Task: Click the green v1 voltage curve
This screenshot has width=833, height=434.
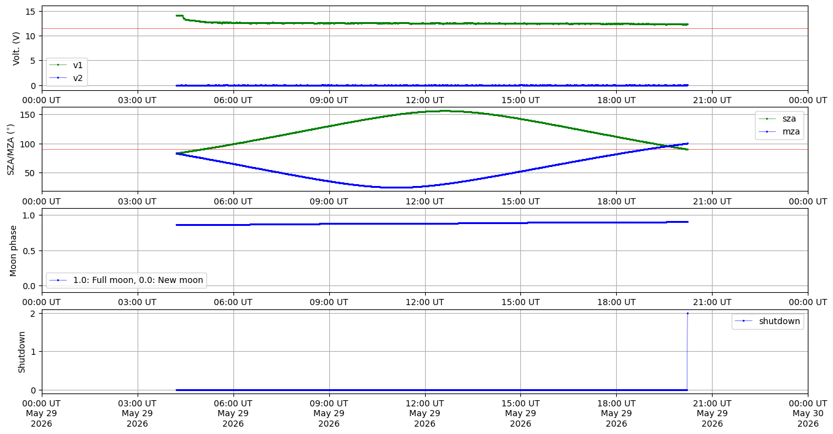Action: (430, 23)
